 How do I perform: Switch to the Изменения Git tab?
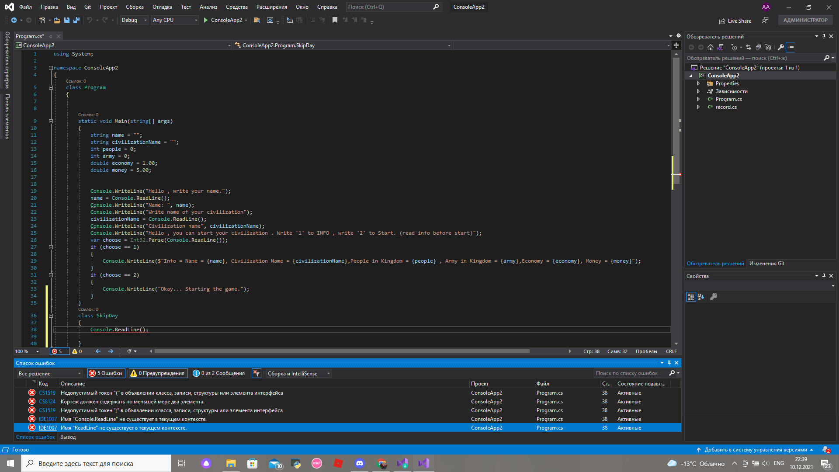point(766,264)
